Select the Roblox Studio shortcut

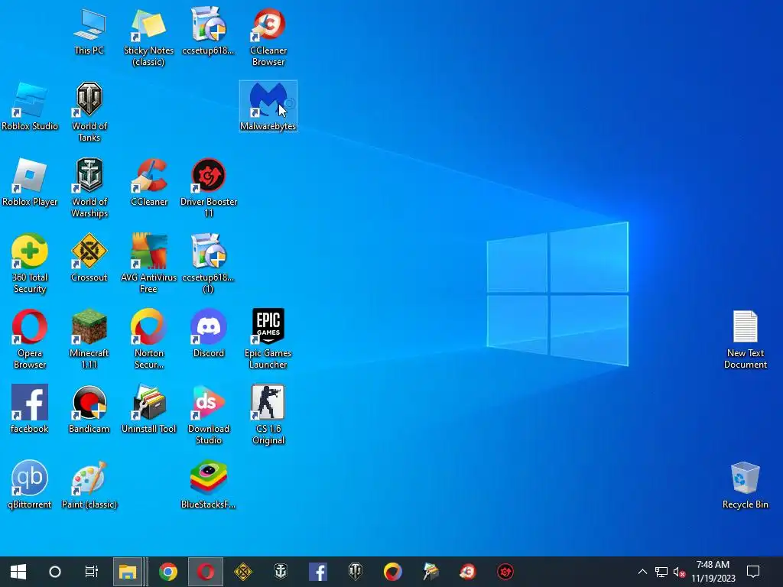(x=30, y=106)
